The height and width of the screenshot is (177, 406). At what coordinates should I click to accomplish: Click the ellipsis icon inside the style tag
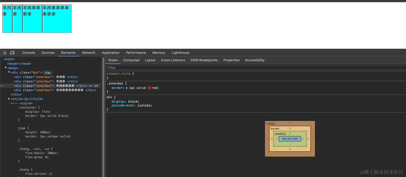click(x=26, y=99)
